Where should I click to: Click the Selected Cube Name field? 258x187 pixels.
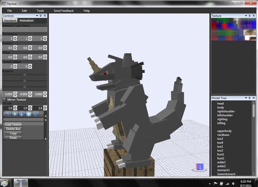(x=25, y=29)
